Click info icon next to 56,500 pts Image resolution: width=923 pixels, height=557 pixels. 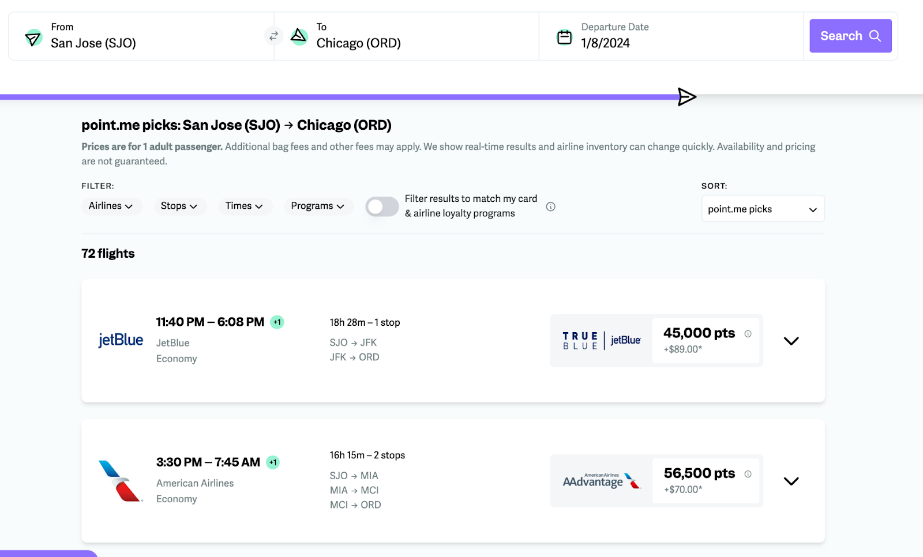(748, 474)
